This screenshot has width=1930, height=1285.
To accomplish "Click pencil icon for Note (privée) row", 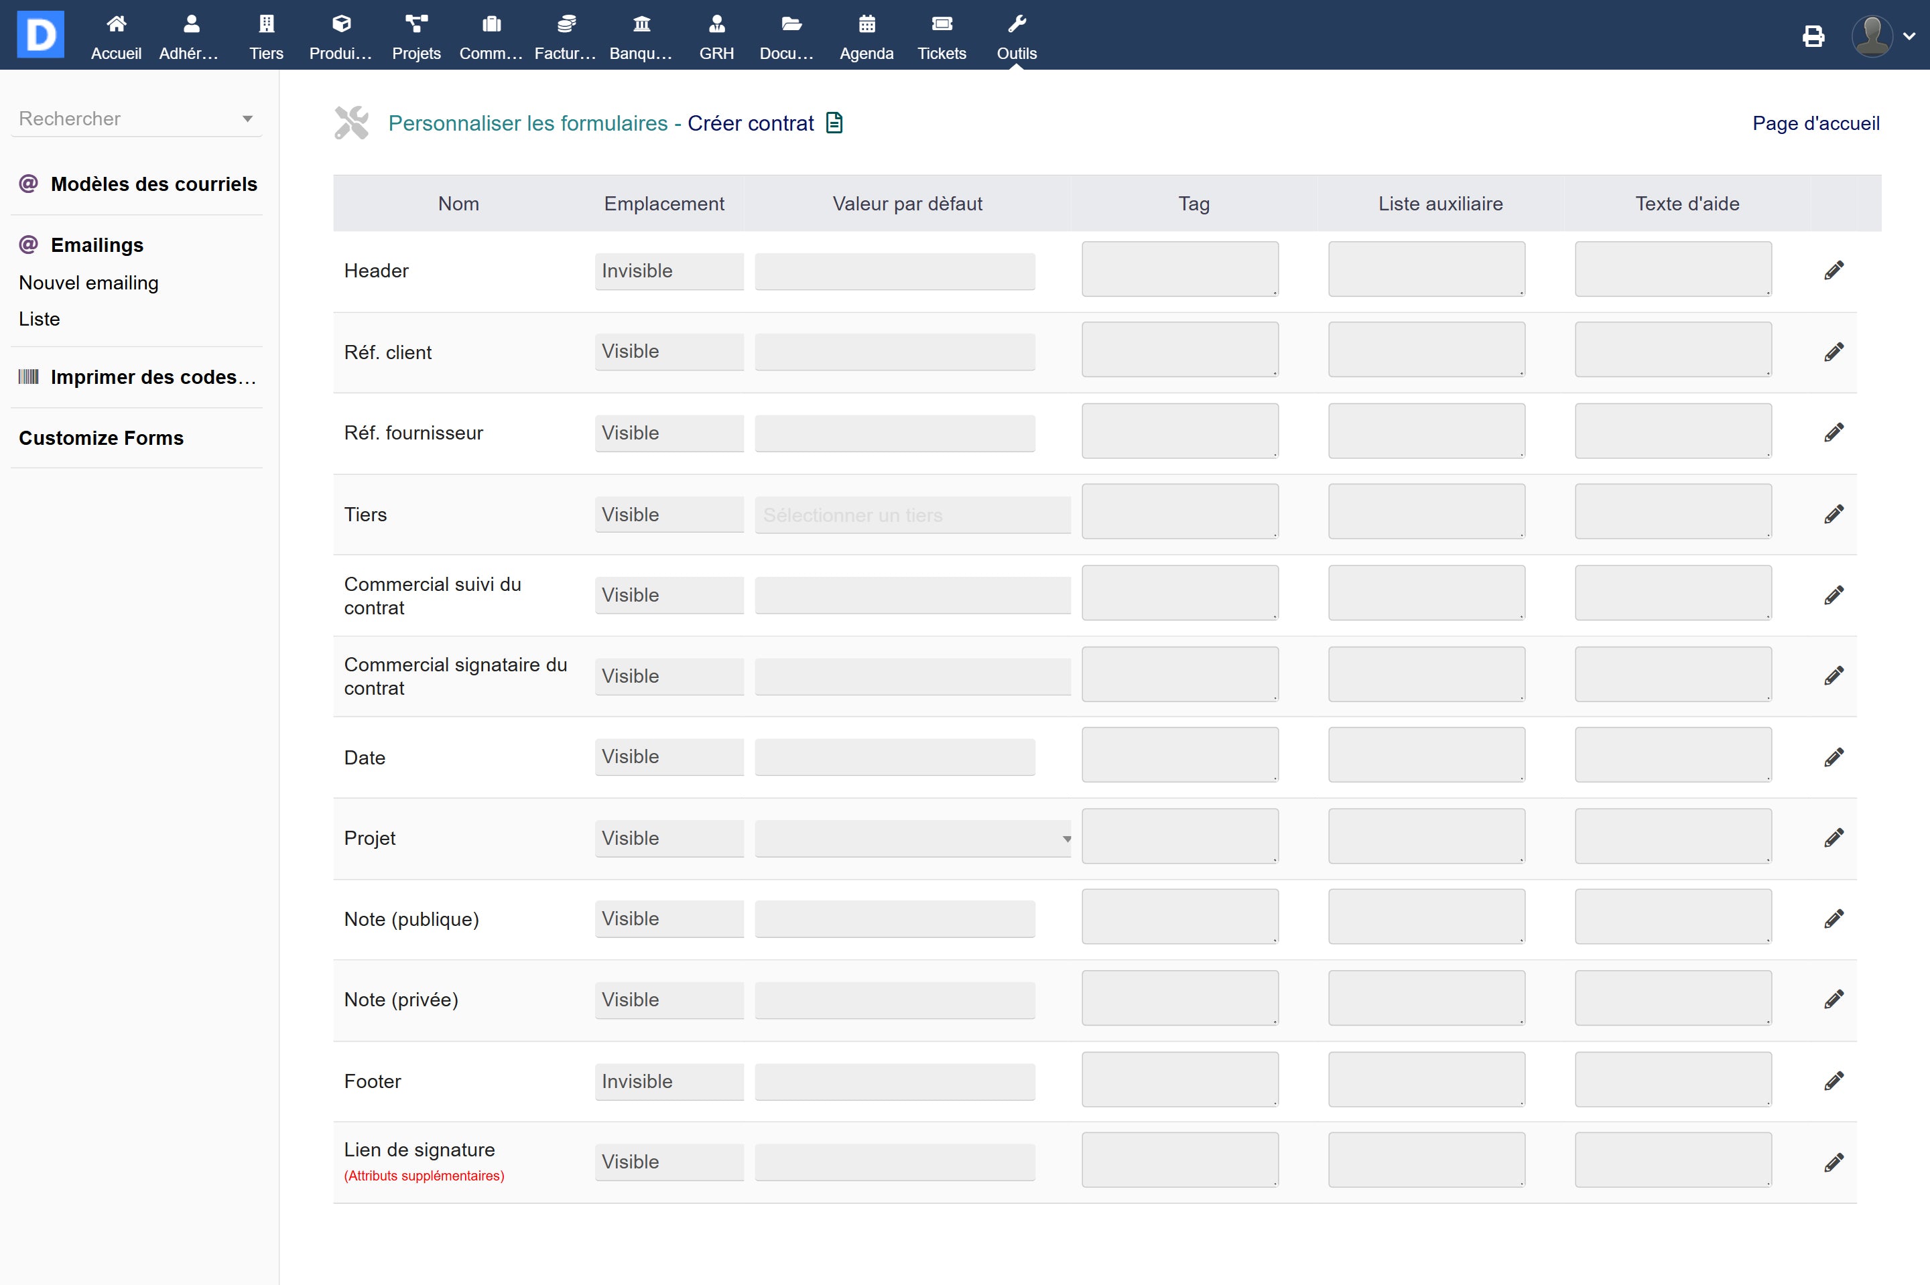I will tap(1833, 999).
